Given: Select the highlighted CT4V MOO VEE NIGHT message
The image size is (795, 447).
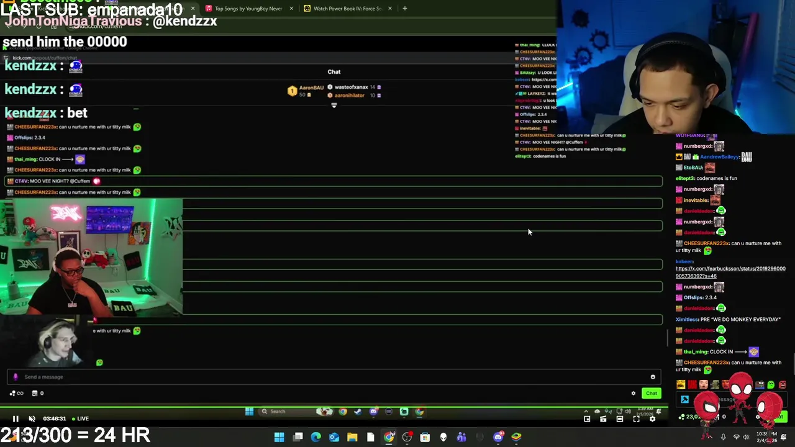Looking at the screenshot, I should point(334,181).
